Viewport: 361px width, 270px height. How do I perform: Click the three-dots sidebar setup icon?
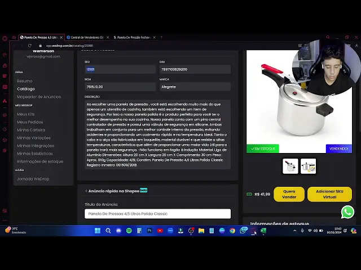point(5,220)
